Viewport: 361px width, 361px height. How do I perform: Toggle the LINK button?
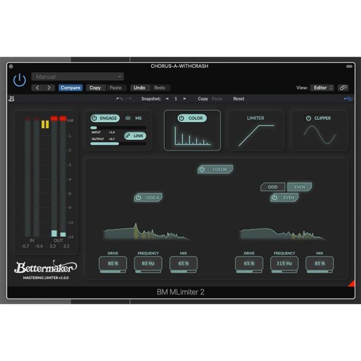(x=135, y=136)
